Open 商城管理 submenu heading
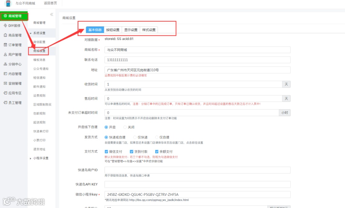This screenshot has height=208, width=345. (39, 23)
